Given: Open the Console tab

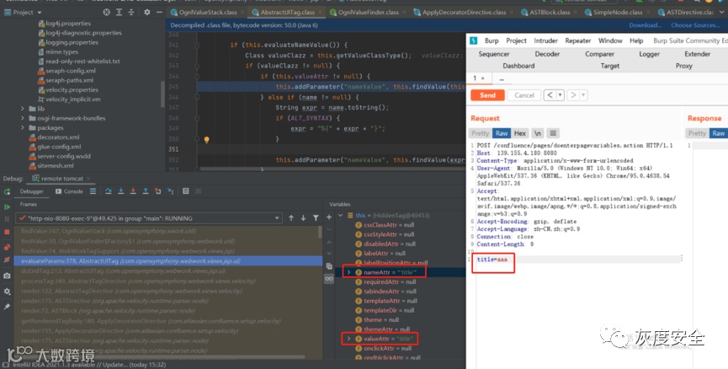Looking at the screenshot, I should (x=69, y=191).
